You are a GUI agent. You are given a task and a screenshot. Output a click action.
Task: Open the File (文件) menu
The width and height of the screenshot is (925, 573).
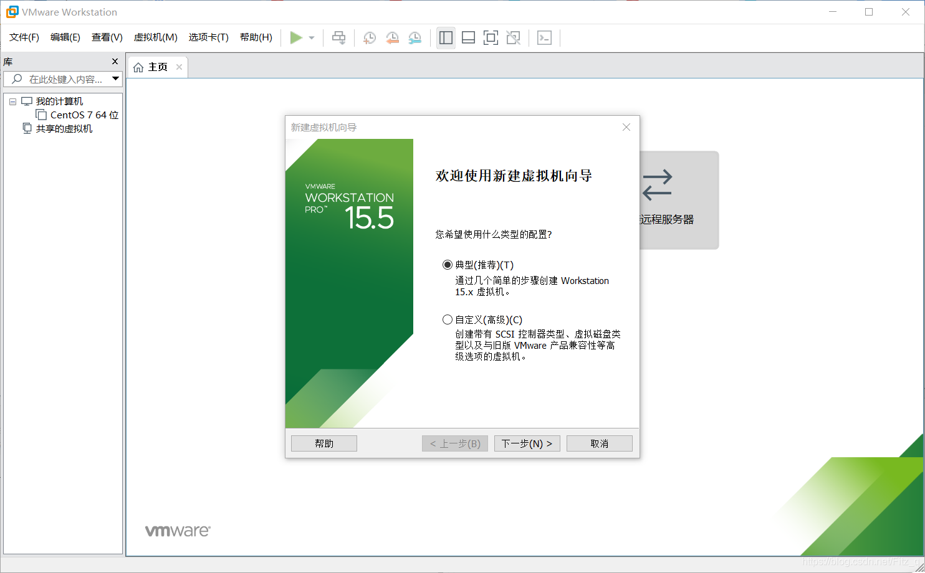(x=24, y=37)
